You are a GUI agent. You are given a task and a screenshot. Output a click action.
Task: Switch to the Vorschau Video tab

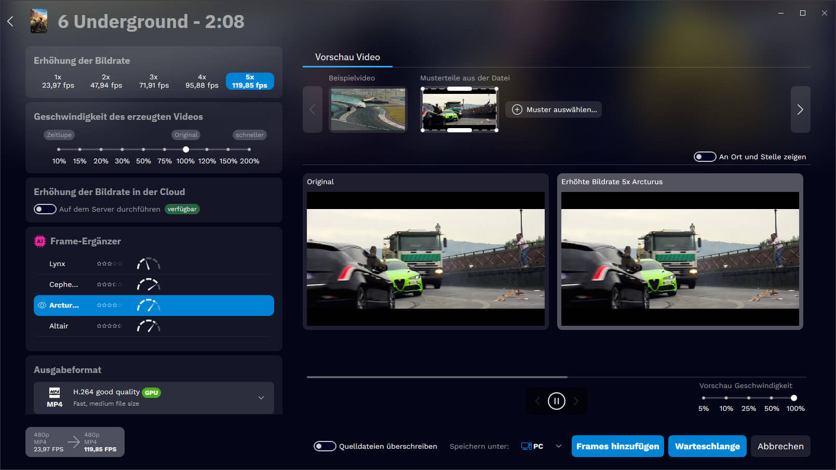pos(347,57)
